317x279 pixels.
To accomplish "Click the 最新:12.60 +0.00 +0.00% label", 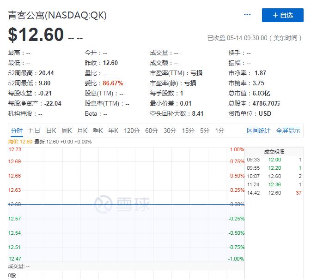I will point(63,142).
